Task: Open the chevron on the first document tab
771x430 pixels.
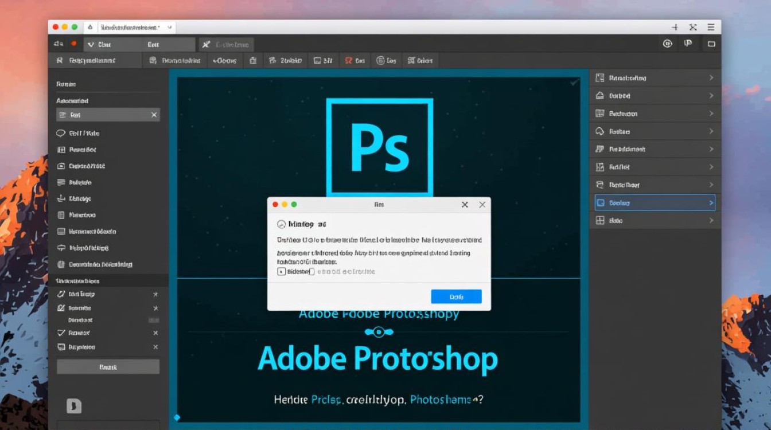Action: (92, 44)
